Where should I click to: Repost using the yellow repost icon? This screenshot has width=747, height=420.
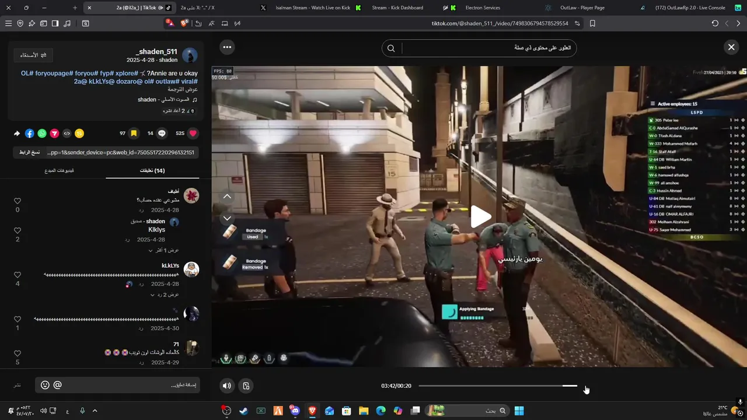79,134
